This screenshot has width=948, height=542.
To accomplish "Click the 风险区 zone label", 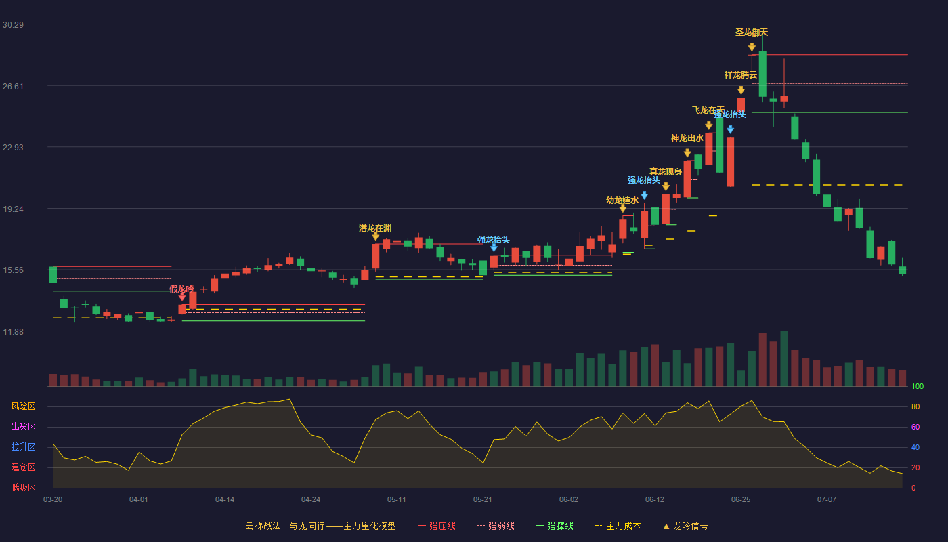I will (24, 406).
